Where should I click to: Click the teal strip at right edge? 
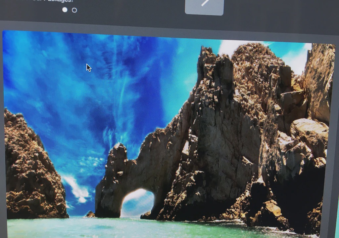[337, 225]
